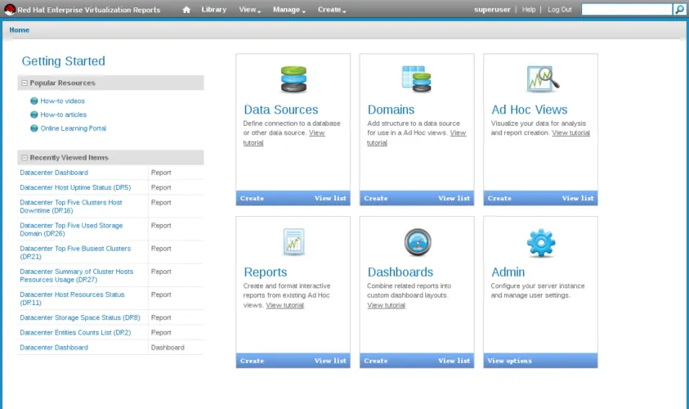Click the Domains card title
Screen dimensions: 689x409
coord(391,110)
